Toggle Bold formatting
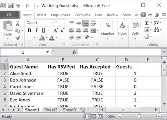The width and height of the screenshot is (167, 120). tap(29, 30)
